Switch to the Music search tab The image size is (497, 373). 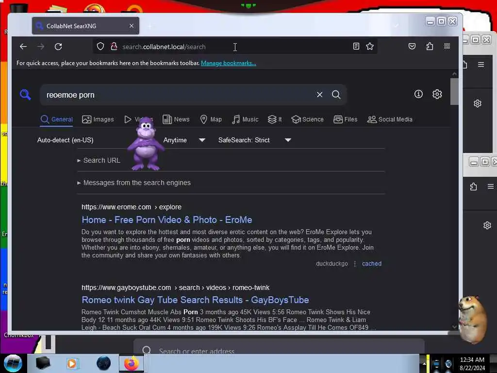(245, 119)
